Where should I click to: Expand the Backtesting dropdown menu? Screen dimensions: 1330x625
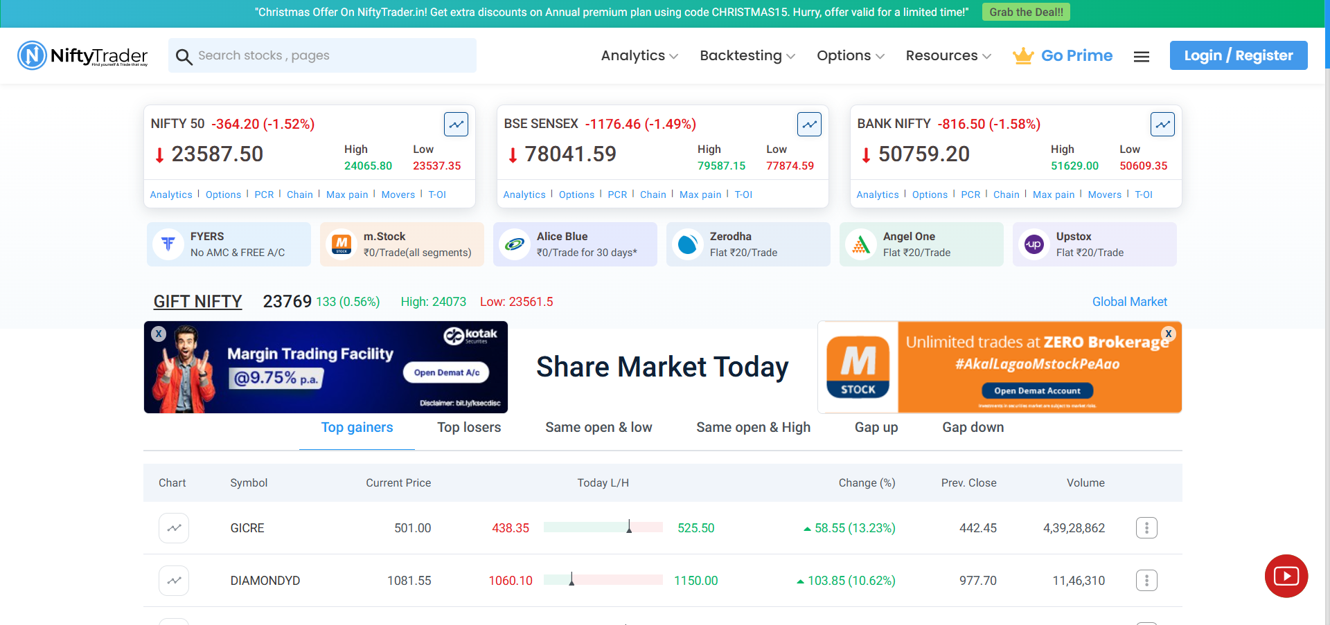click(x=747, y=55)
